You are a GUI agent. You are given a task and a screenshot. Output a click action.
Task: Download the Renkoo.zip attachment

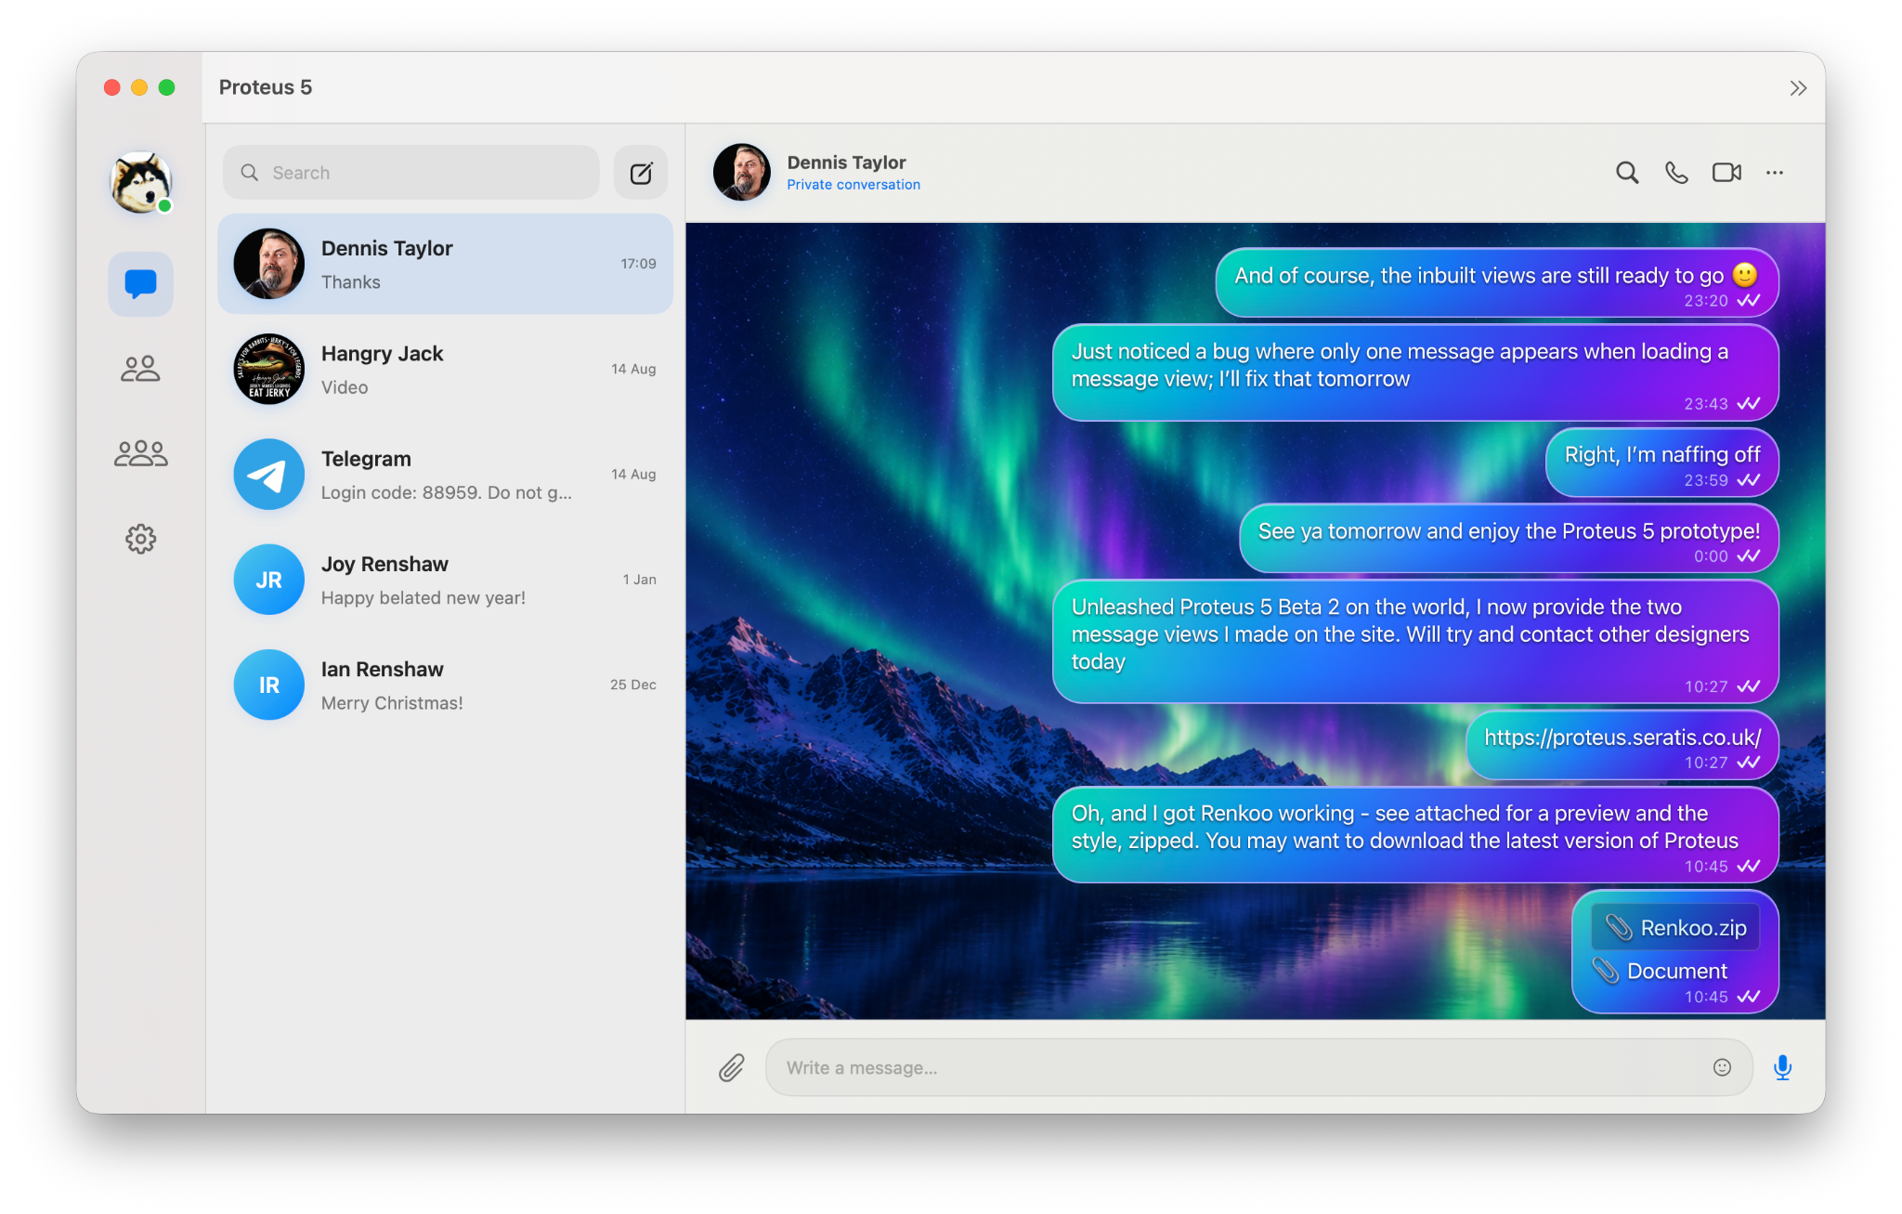[x=1676, y=928]
